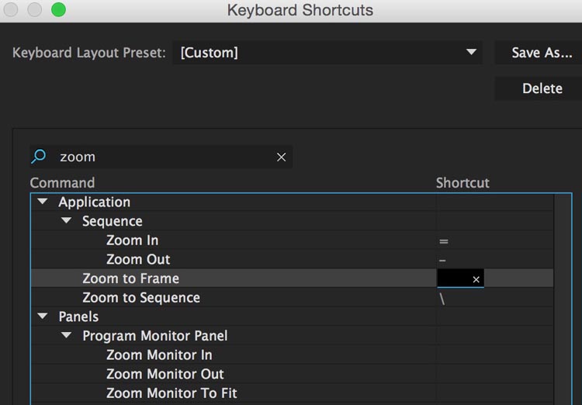582x405 pixels.
Task: Click the search magnifier icon
Action: click(x=38, y=157)
